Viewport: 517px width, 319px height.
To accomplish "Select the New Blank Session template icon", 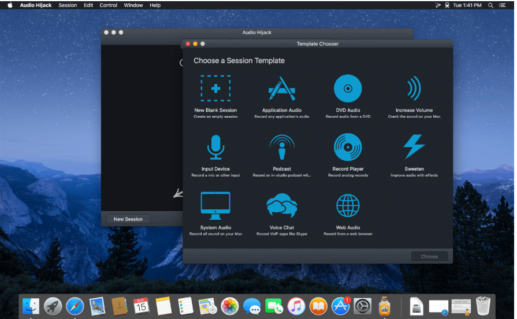I will (x=215, y=88).
